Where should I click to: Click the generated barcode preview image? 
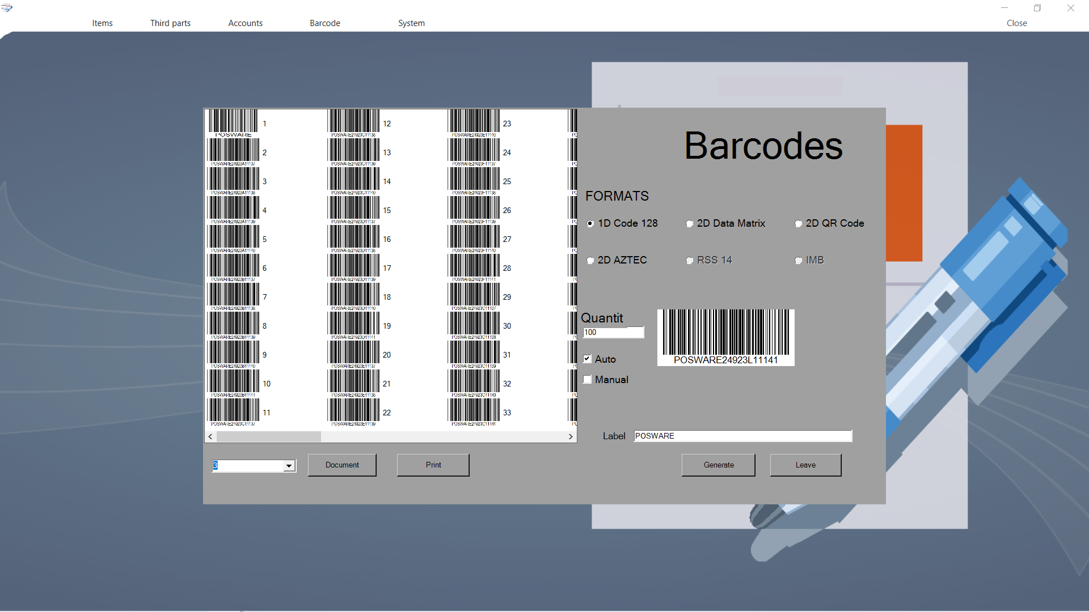pos(725,337)
